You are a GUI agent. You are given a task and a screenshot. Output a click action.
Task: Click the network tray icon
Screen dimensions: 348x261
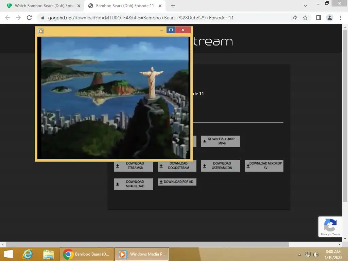click(x=308, y=254)
